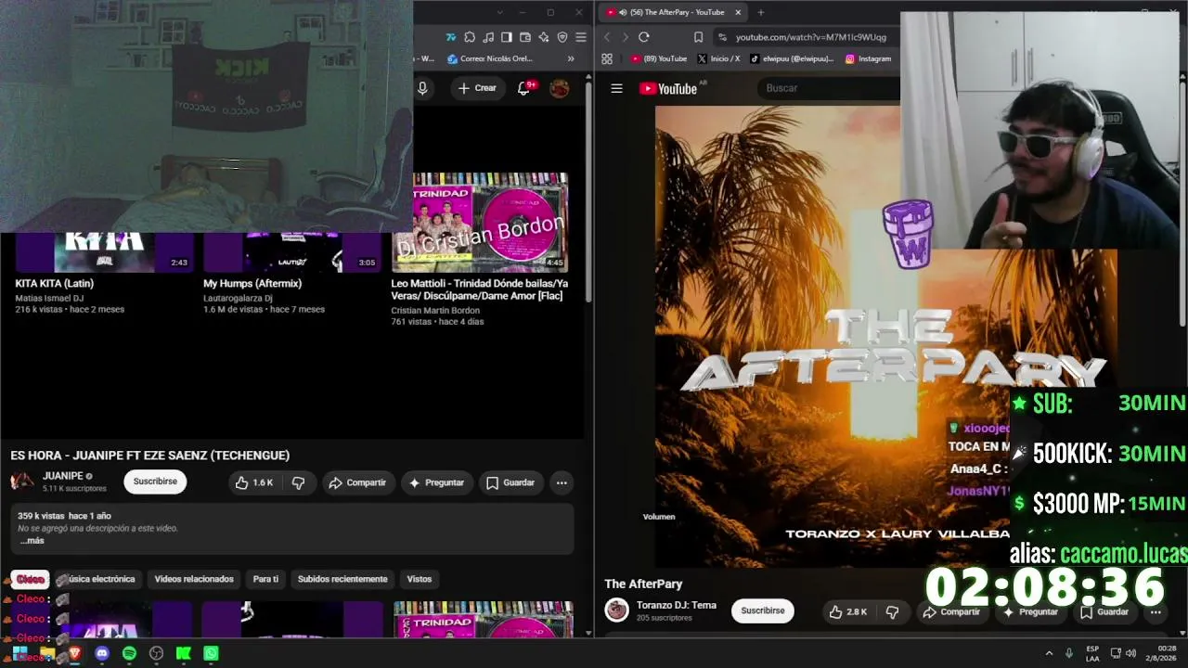Share the ES HORA video via Compartir

(x=357, y=482)
